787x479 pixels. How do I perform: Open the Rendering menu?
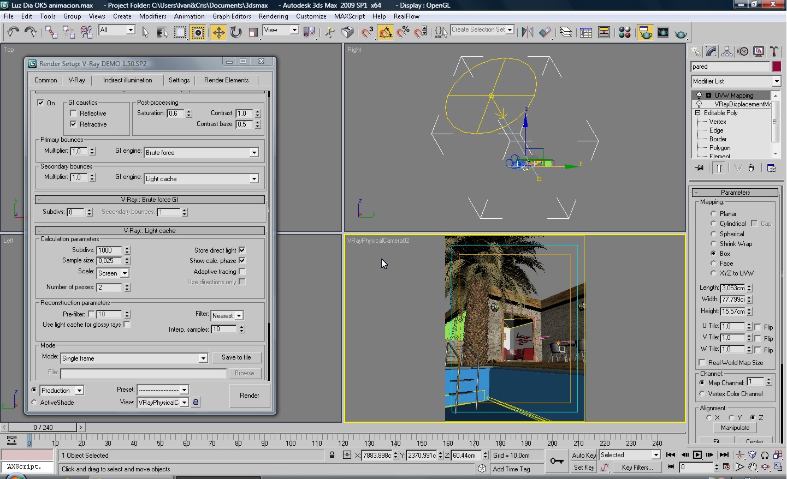click(274, 16)
